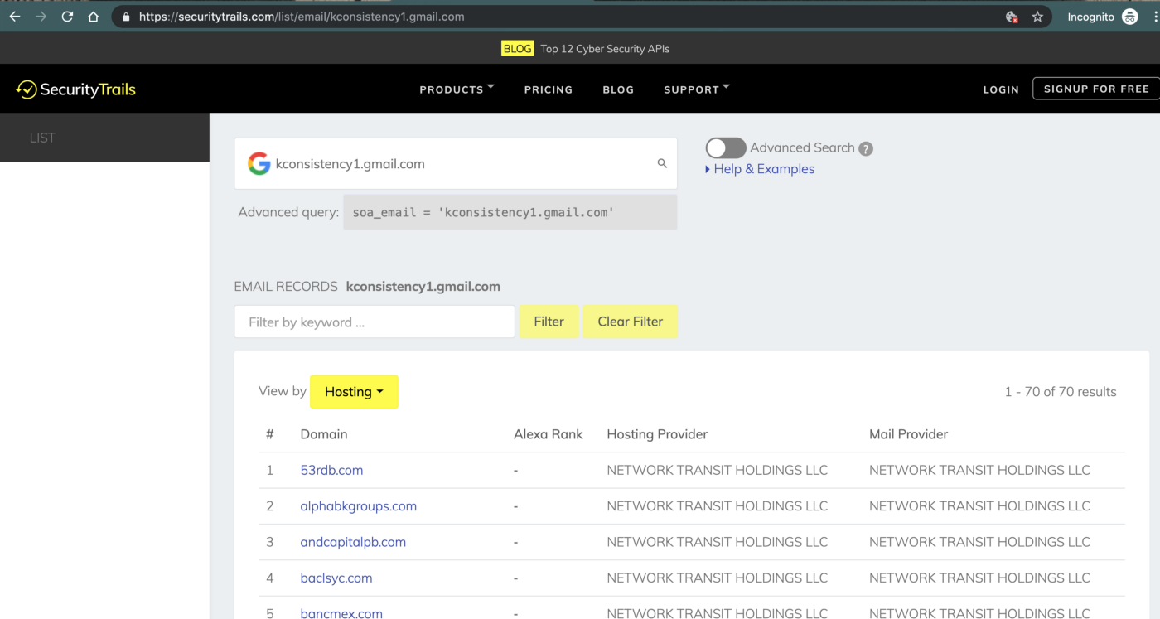This screenshot has height=619, width=1160.
Task: Click Clear Filter button
Action: (631, 322)
